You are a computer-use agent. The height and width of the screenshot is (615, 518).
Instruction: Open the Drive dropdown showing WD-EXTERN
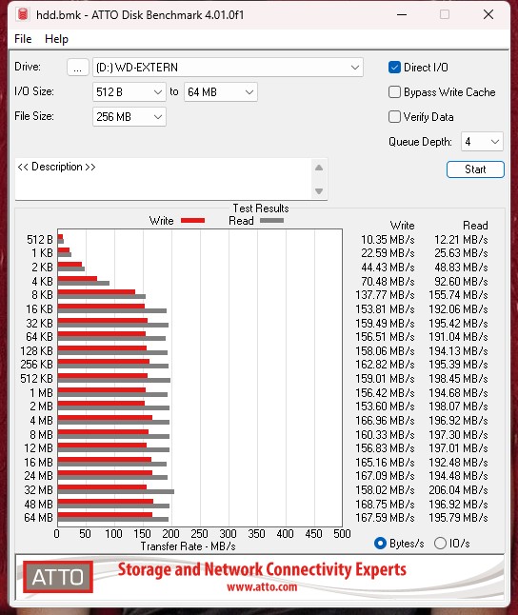pyautogui.click(x=228, y=68)
